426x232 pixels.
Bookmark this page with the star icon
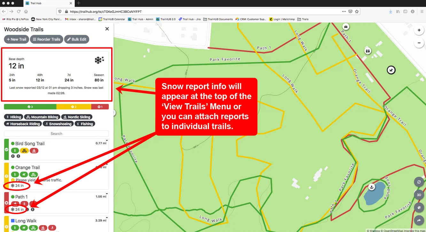[357, 12]
